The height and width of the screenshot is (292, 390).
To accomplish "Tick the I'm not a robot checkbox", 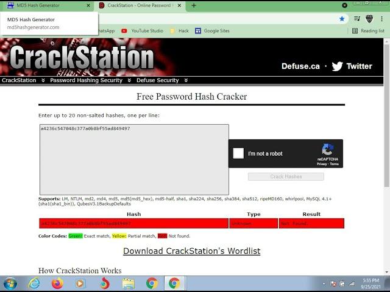I will pyautogui.click(x=238, y=154).
